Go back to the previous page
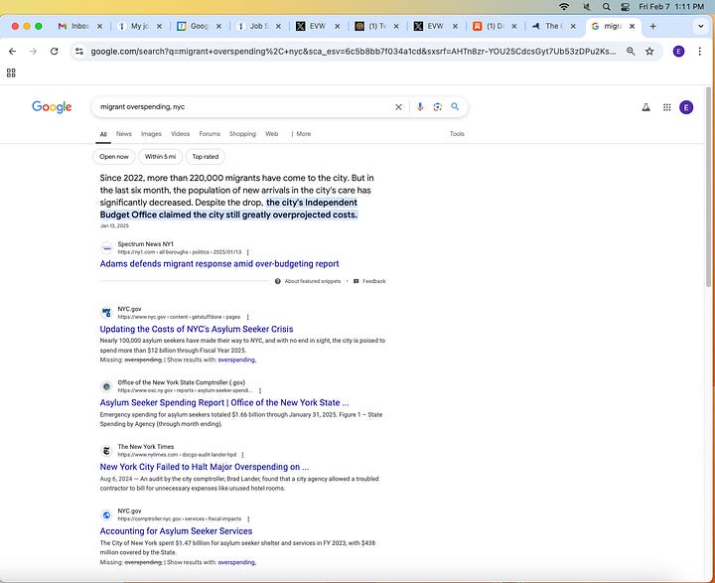Image resolution: width=715 pixels, height=583 pixels. (x=12, y=51)
